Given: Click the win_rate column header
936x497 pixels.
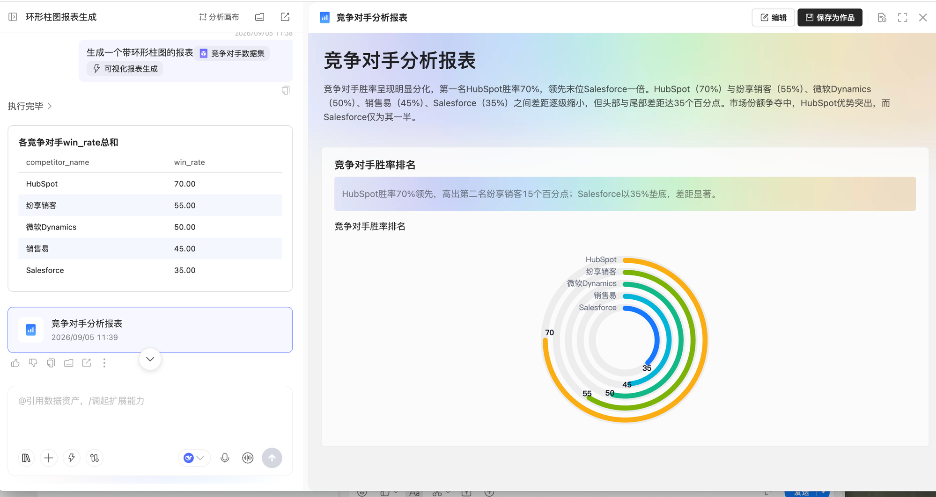Looking at the screenshot, I should click(189, 162).
